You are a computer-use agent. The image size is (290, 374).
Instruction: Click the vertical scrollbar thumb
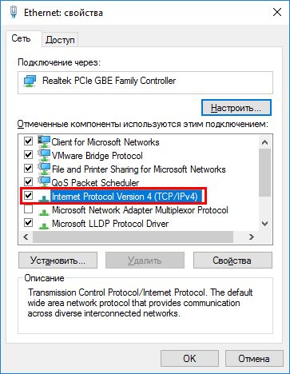[264, 173]
